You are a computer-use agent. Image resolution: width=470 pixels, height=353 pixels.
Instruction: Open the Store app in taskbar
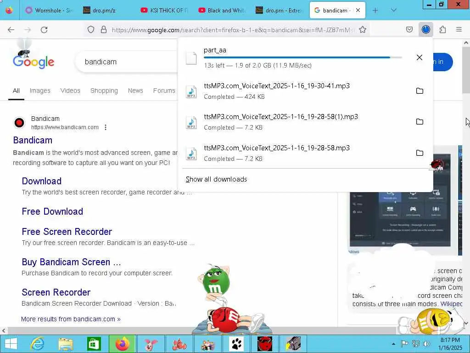tap(94, 344)
